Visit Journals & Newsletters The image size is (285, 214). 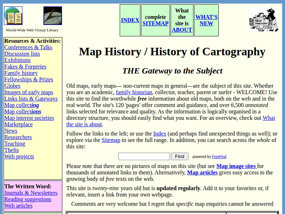[x=31, y=193]
